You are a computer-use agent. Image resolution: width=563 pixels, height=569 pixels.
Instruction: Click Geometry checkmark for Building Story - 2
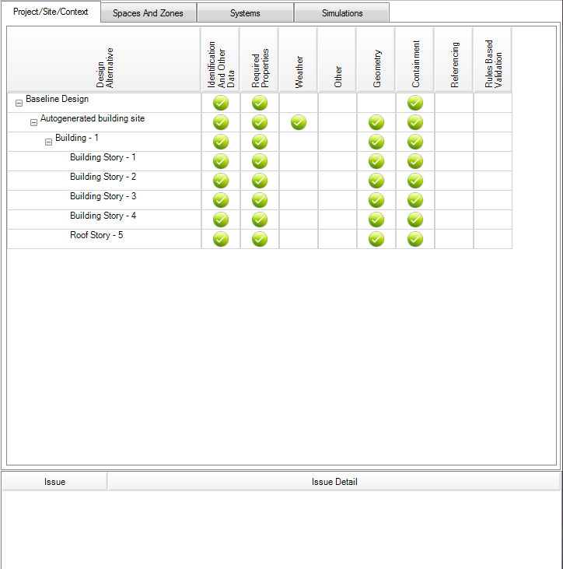click(x=376, y=181)
